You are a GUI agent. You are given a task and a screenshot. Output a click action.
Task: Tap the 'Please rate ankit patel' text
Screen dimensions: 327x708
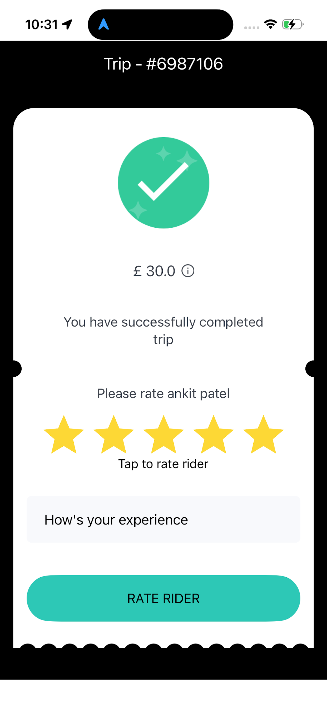pyautogui.click(x=163, y=394)
